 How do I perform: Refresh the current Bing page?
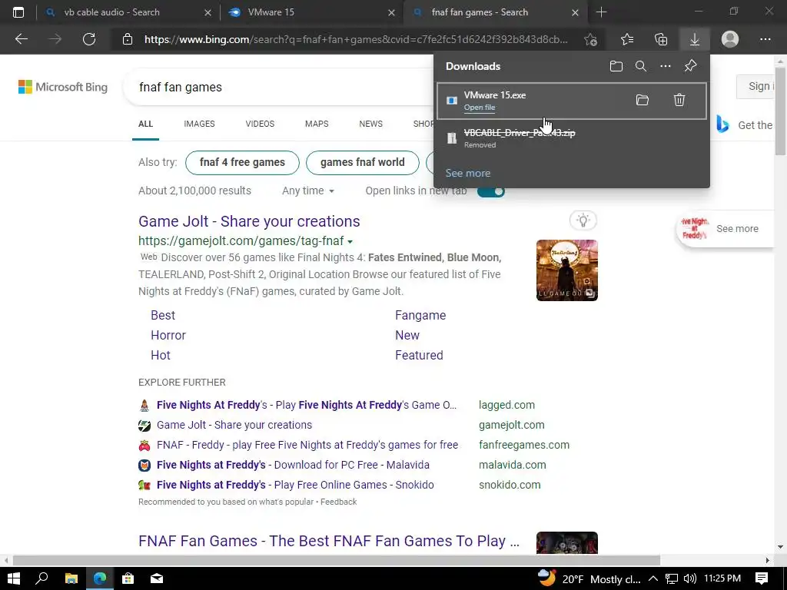click(89, 39)
